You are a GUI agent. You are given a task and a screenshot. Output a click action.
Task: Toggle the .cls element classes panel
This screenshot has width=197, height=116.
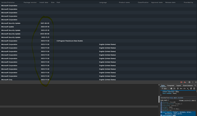[x=184, y=89]
